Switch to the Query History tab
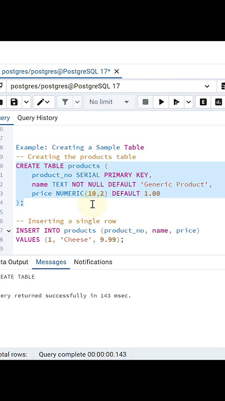The image size is (225, 401). (38, 118)
